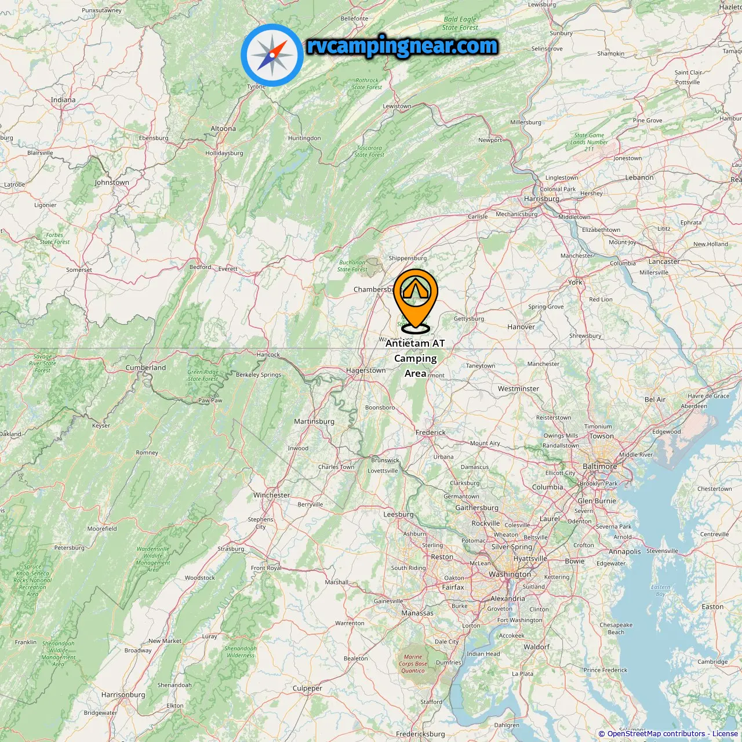Click the Winchester town label
742x742 pixels.
tap(271, 495)
